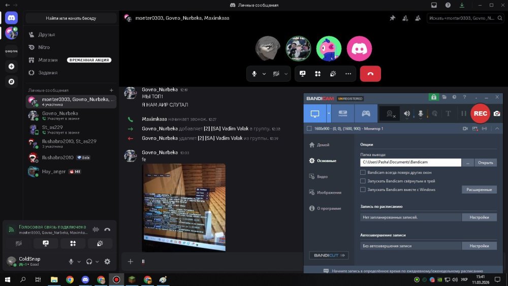508x286 pixels.
Task: Select St_as229 direct message row
Action: tap(71, 130)
